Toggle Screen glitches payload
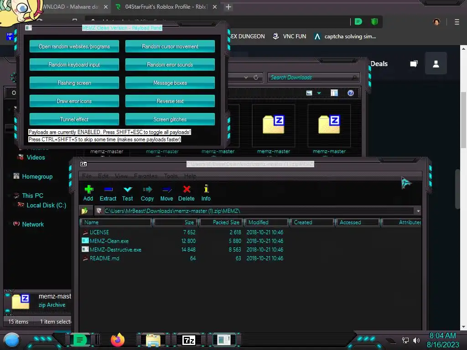 point(170,119)
